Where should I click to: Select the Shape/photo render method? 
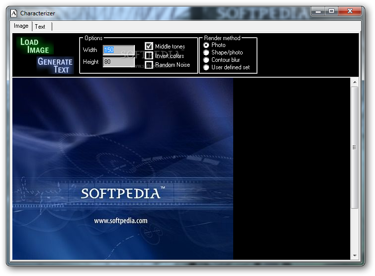(206, 52)
